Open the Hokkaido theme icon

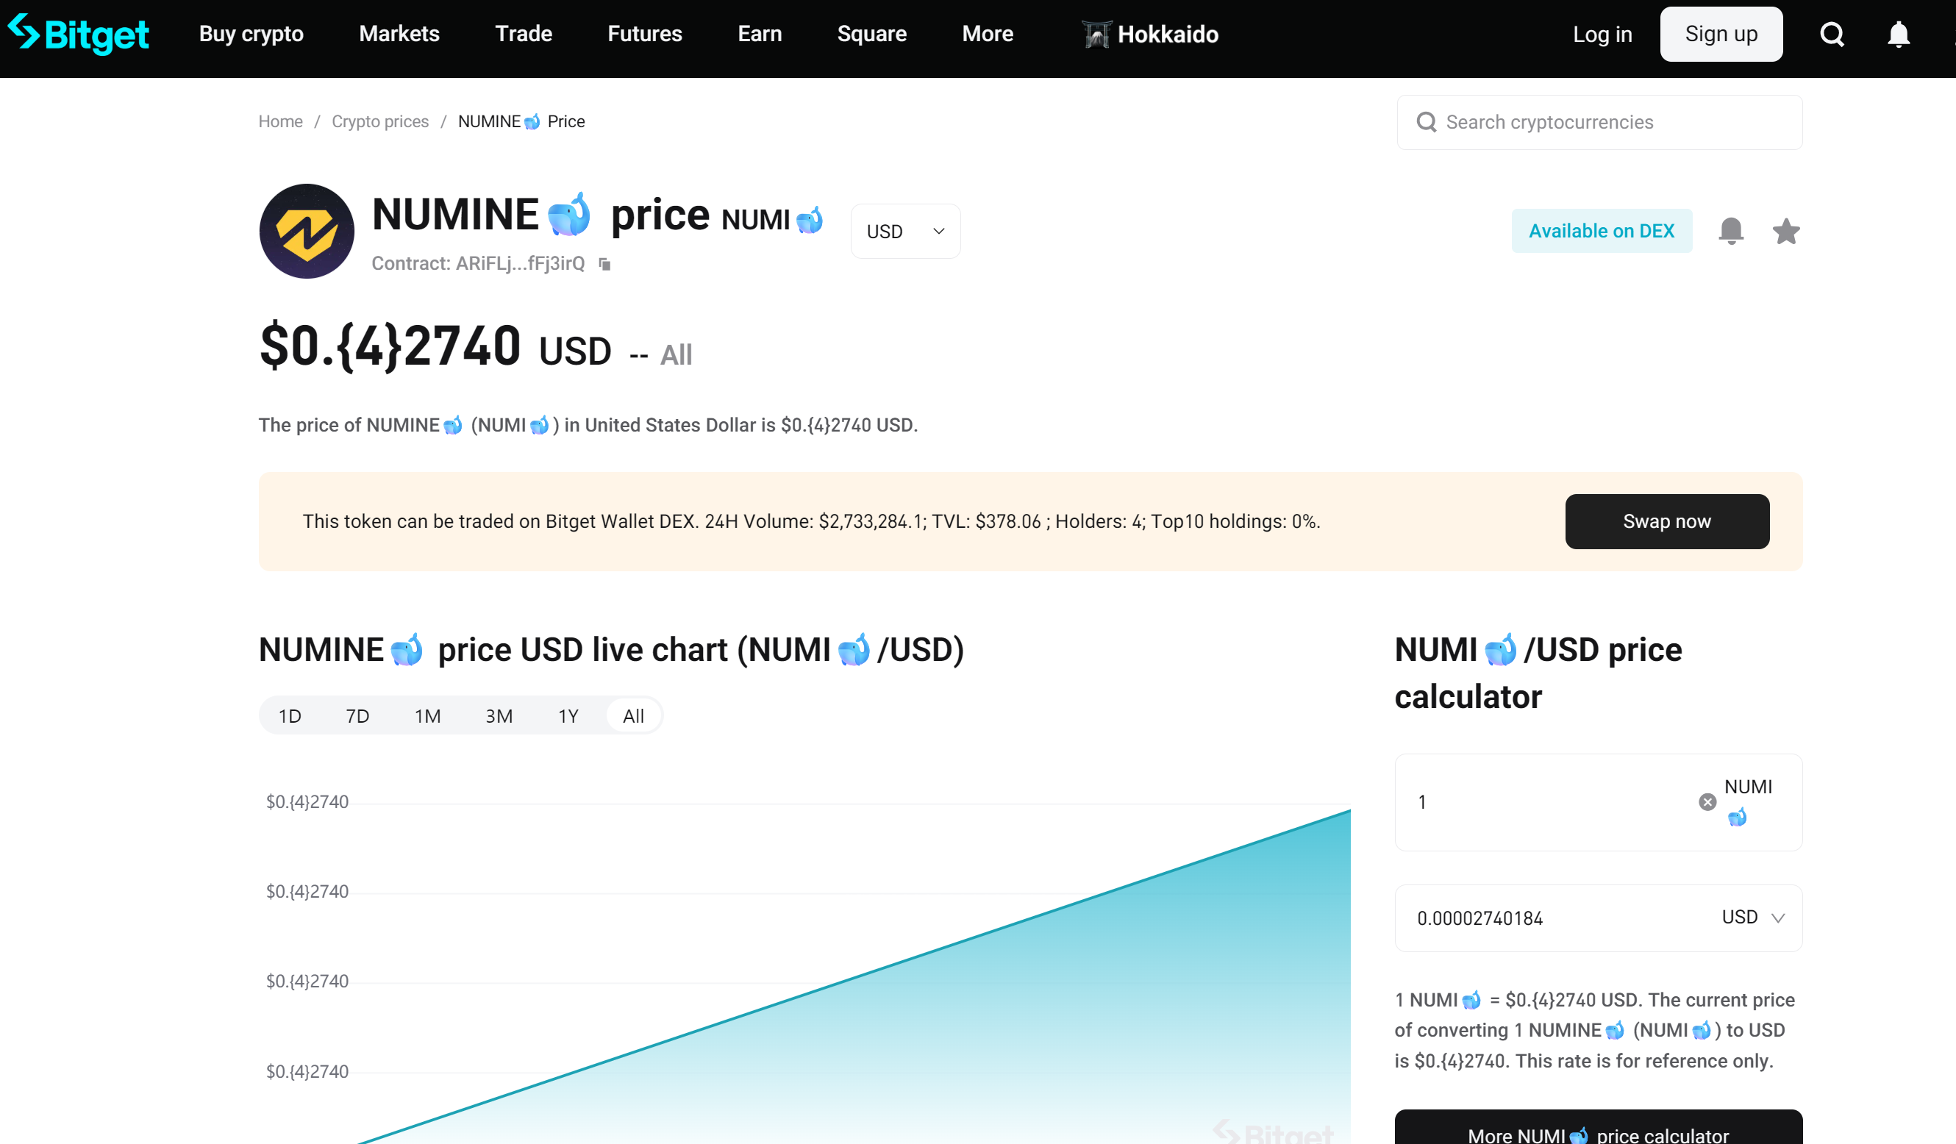pos(1096,34)
